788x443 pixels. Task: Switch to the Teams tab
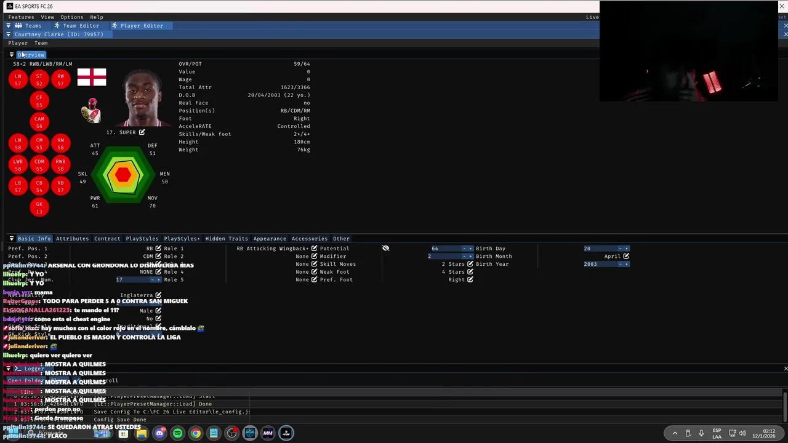pos(28,26)
